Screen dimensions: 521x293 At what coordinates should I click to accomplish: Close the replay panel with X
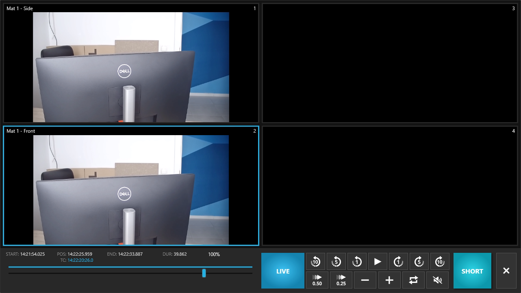coord(506,271)
